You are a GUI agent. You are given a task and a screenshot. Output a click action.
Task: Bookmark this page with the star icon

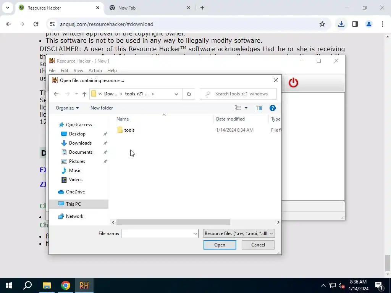[322, 24]
